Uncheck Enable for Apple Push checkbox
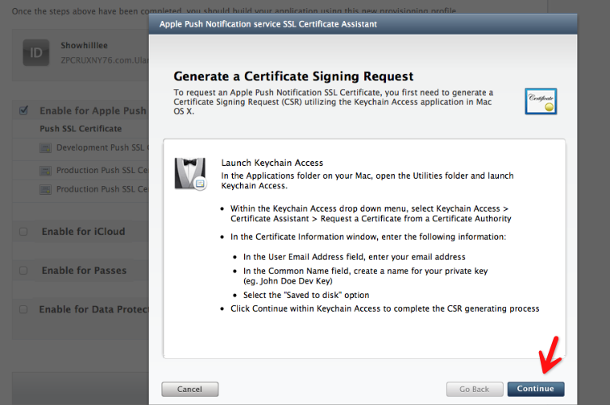 [x=23, y=111]
